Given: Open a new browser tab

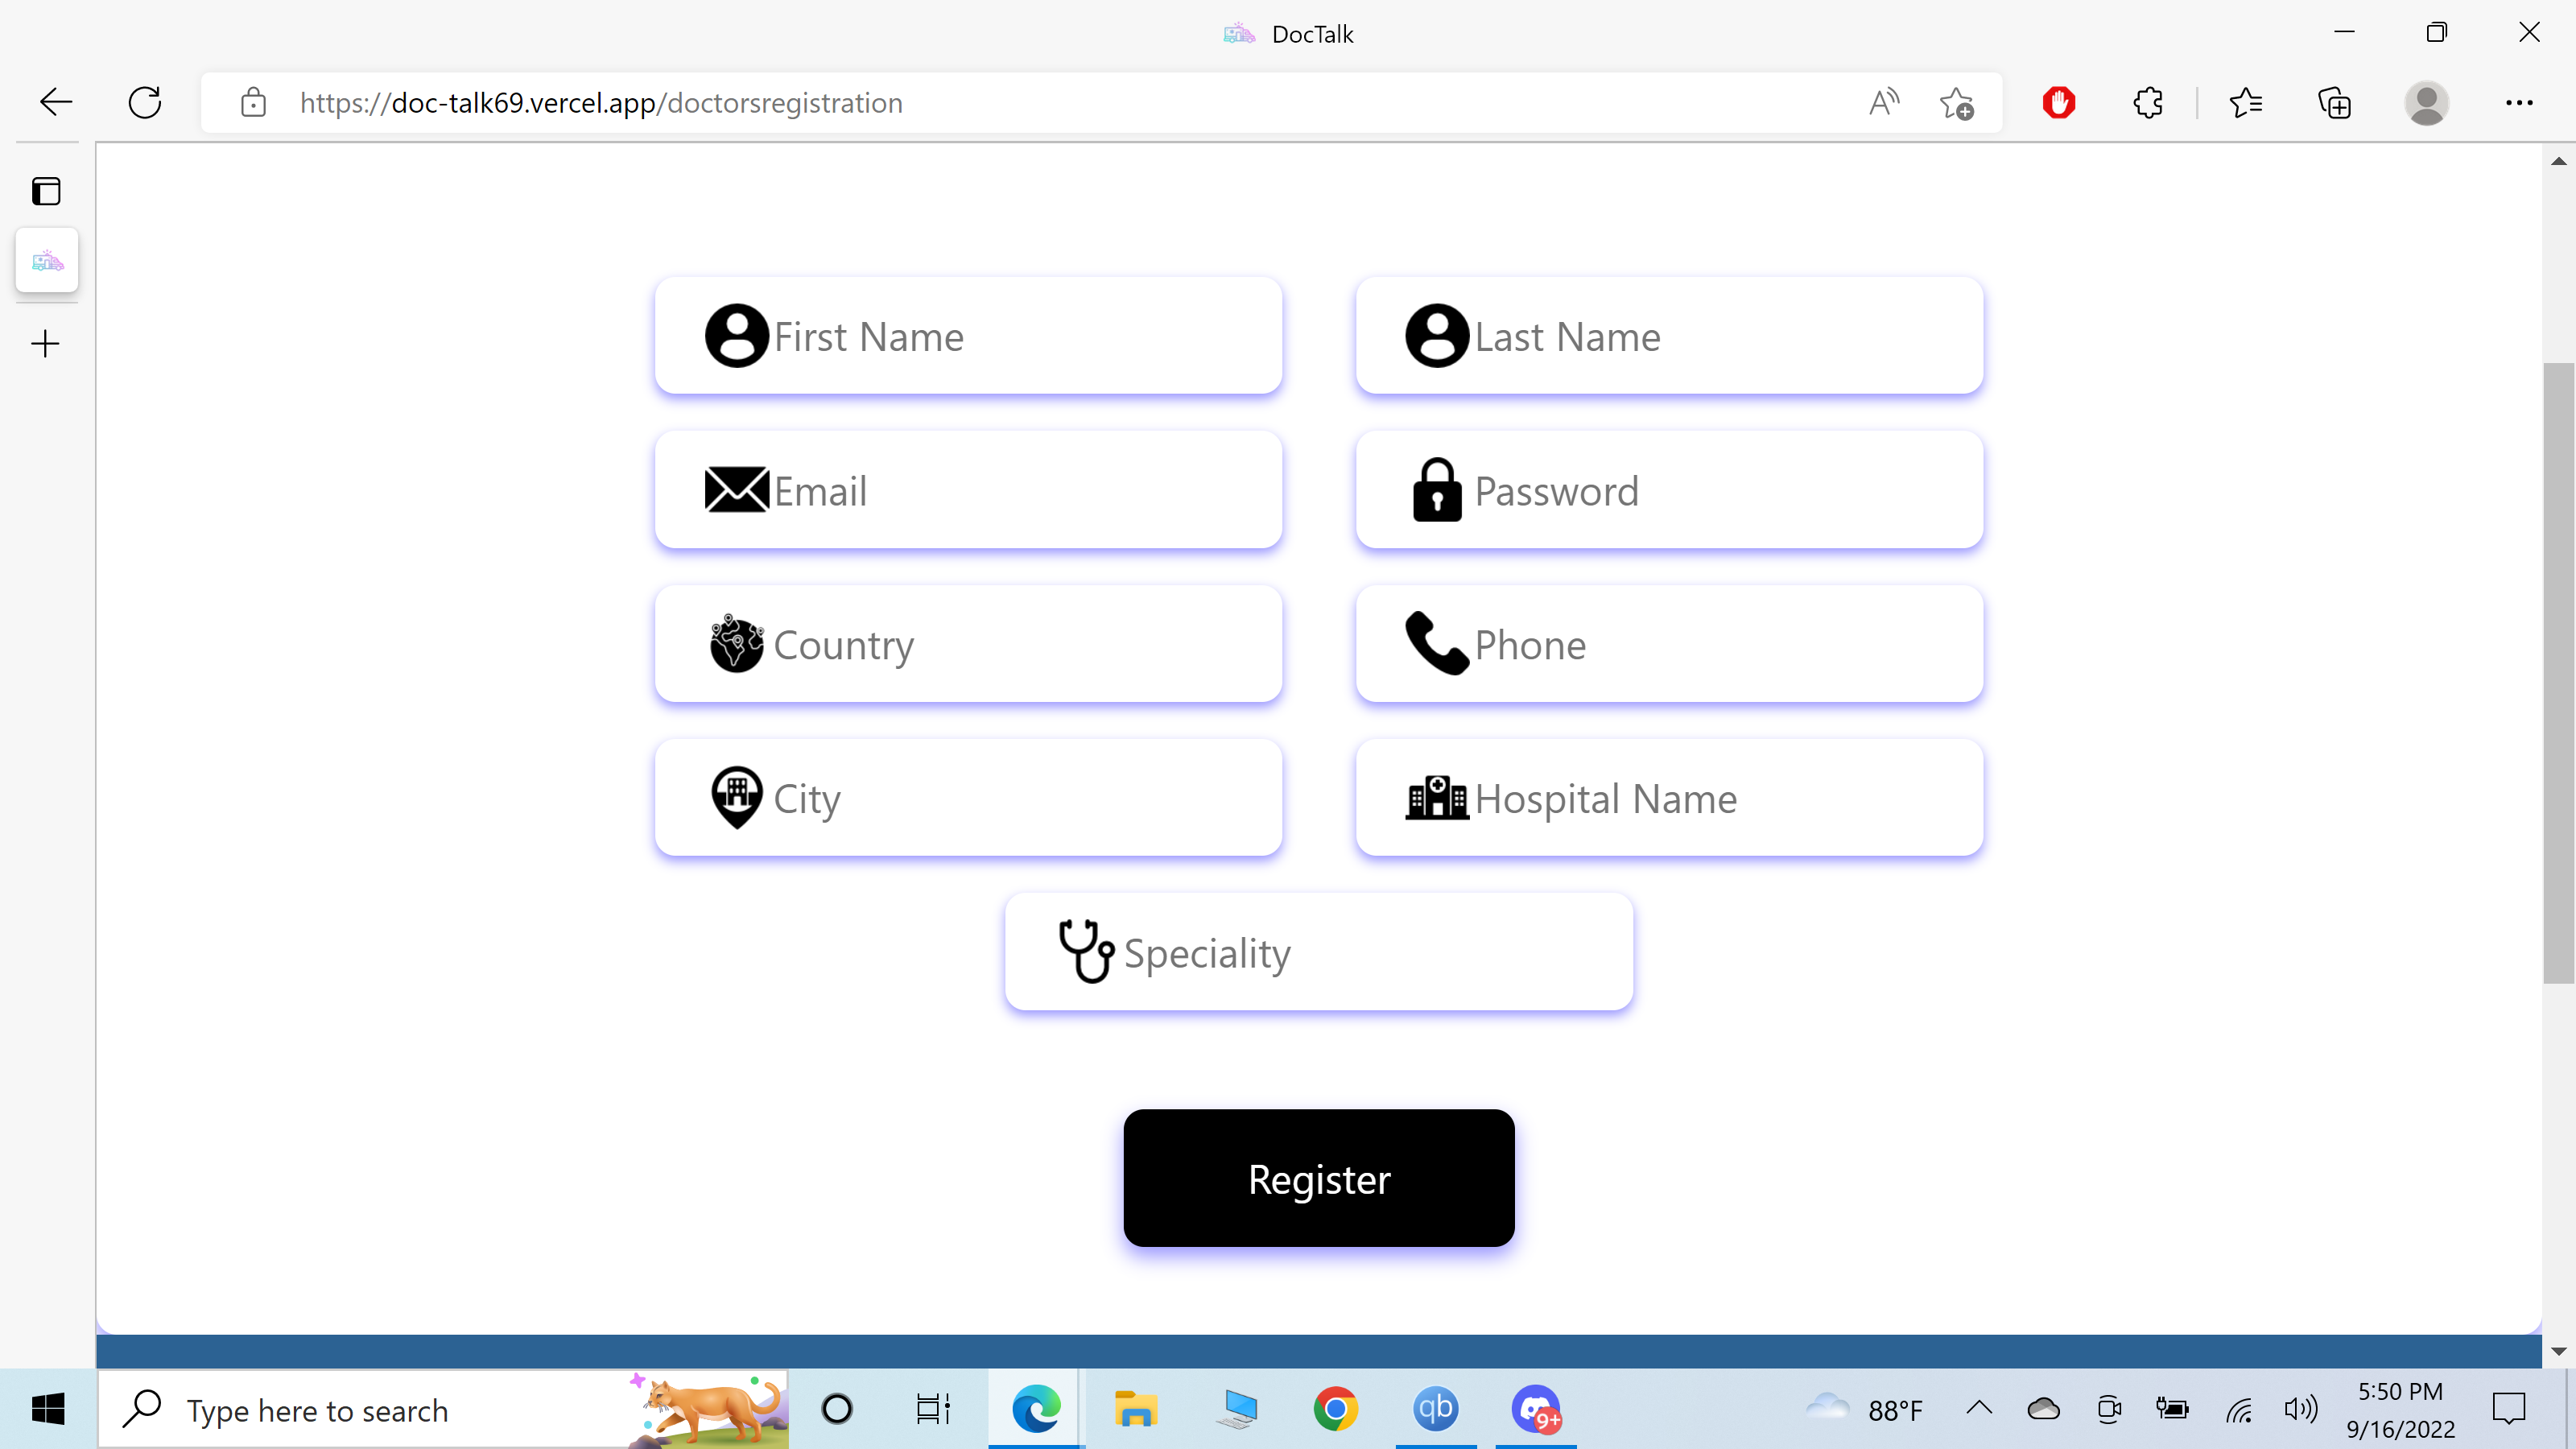Looking at the screenshot, I should 46,343.
